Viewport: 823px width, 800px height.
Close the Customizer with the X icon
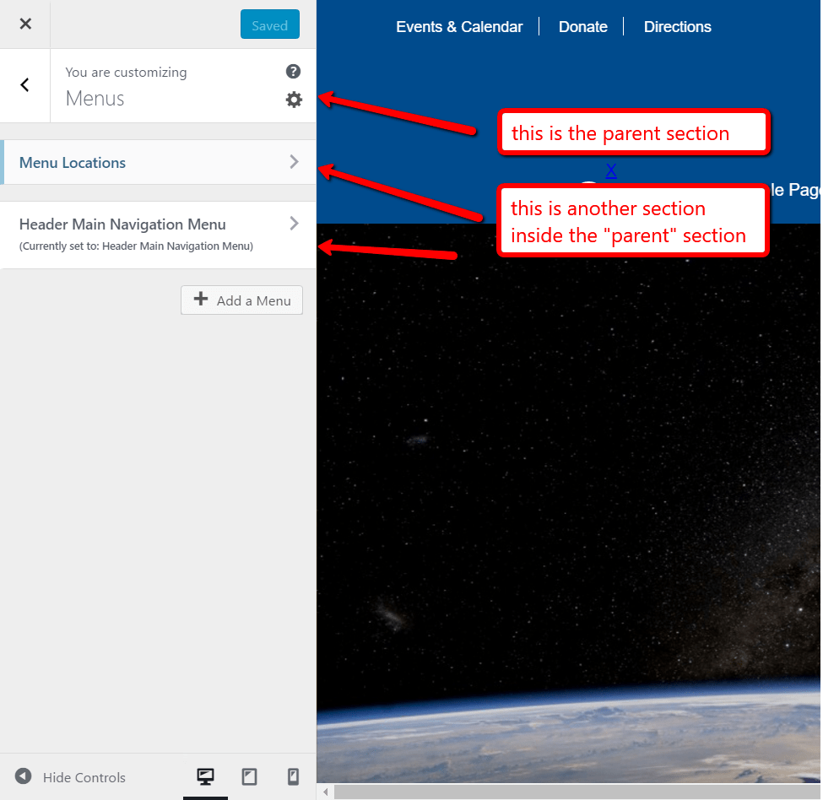(x=25, y=24)
